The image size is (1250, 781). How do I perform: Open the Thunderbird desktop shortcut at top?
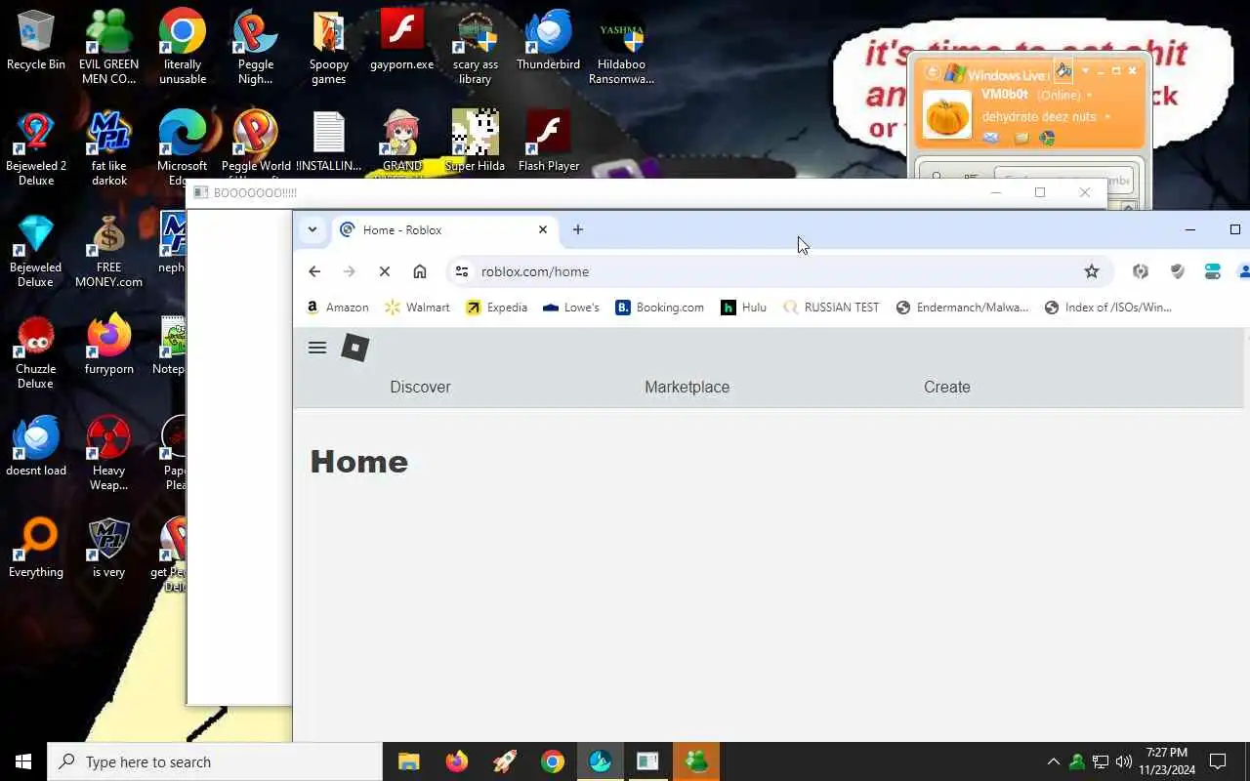coord(549,40)
